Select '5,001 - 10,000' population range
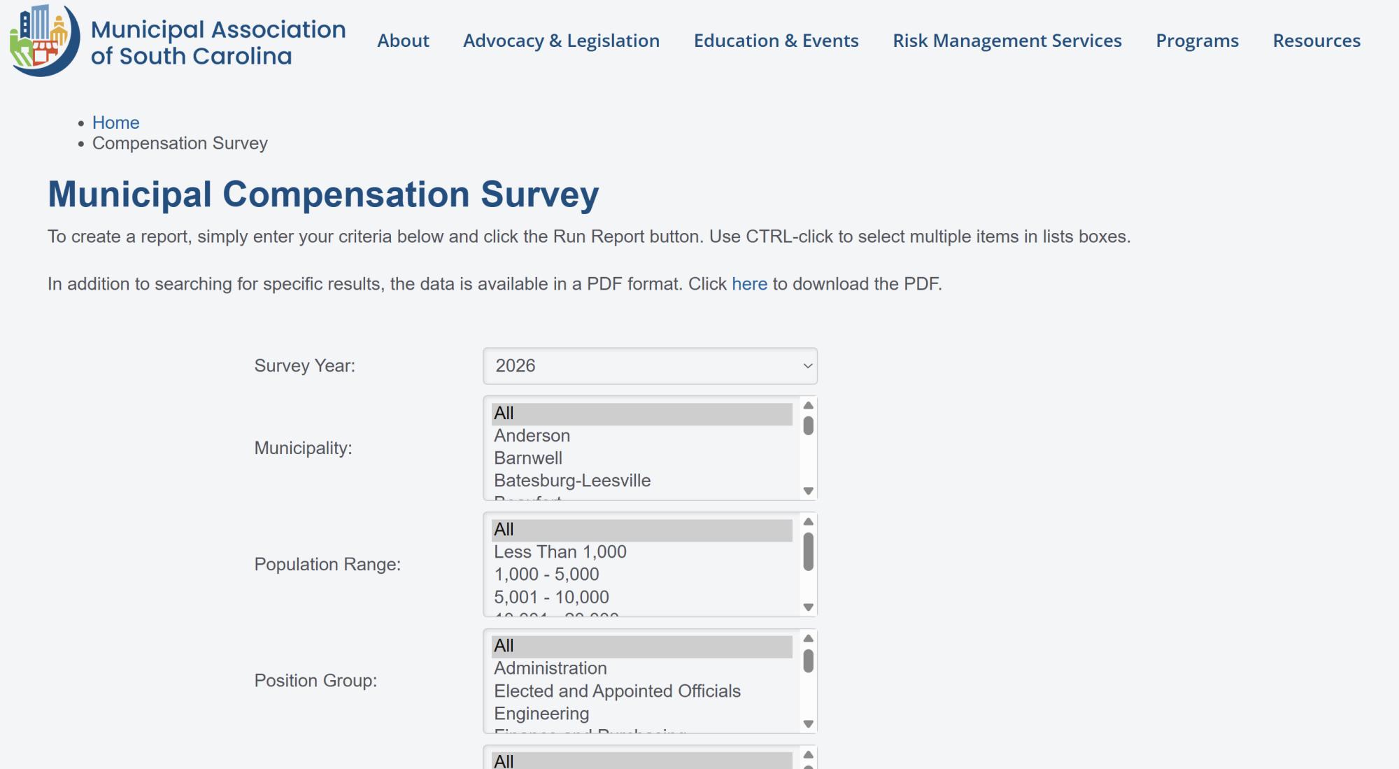The image size is (1399, 769). pos(641,598)
